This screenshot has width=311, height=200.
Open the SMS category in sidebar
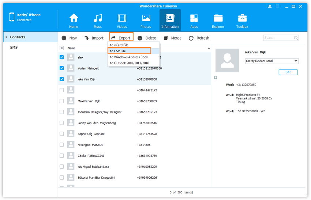click(14, 48)
